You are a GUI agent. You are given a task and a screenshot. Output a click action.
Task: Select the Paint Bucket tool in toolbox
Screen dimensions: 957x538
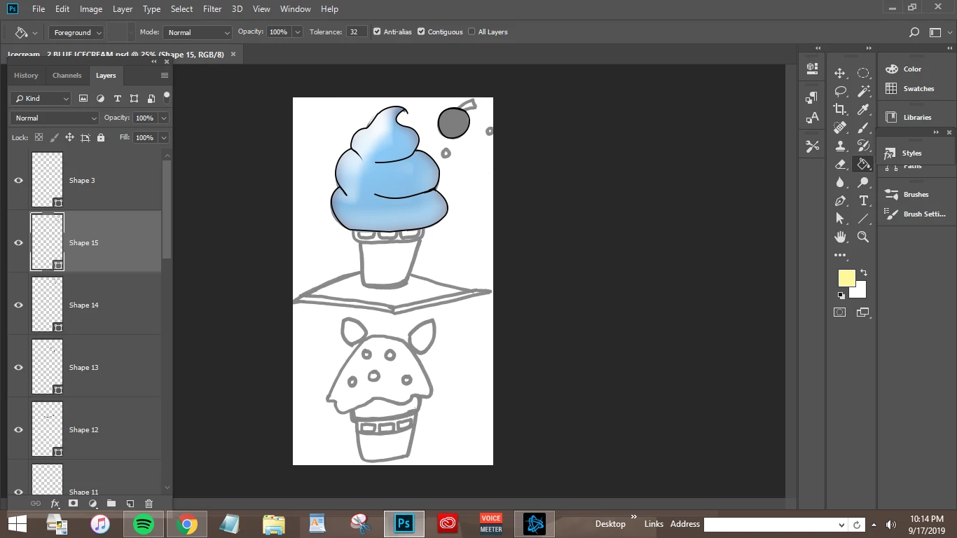[863, 164]
